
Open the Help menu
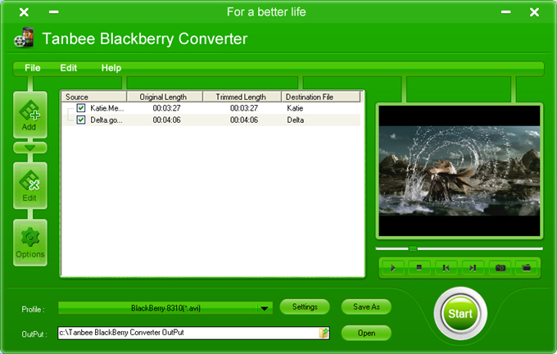tap(111, 68)
